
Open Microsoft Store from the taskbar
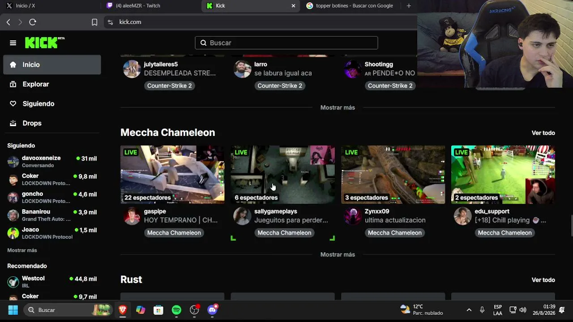point(158,310)
